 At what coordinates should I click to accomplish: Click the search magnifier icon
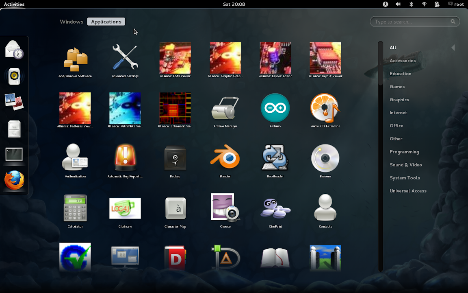(x=453, y=22)
